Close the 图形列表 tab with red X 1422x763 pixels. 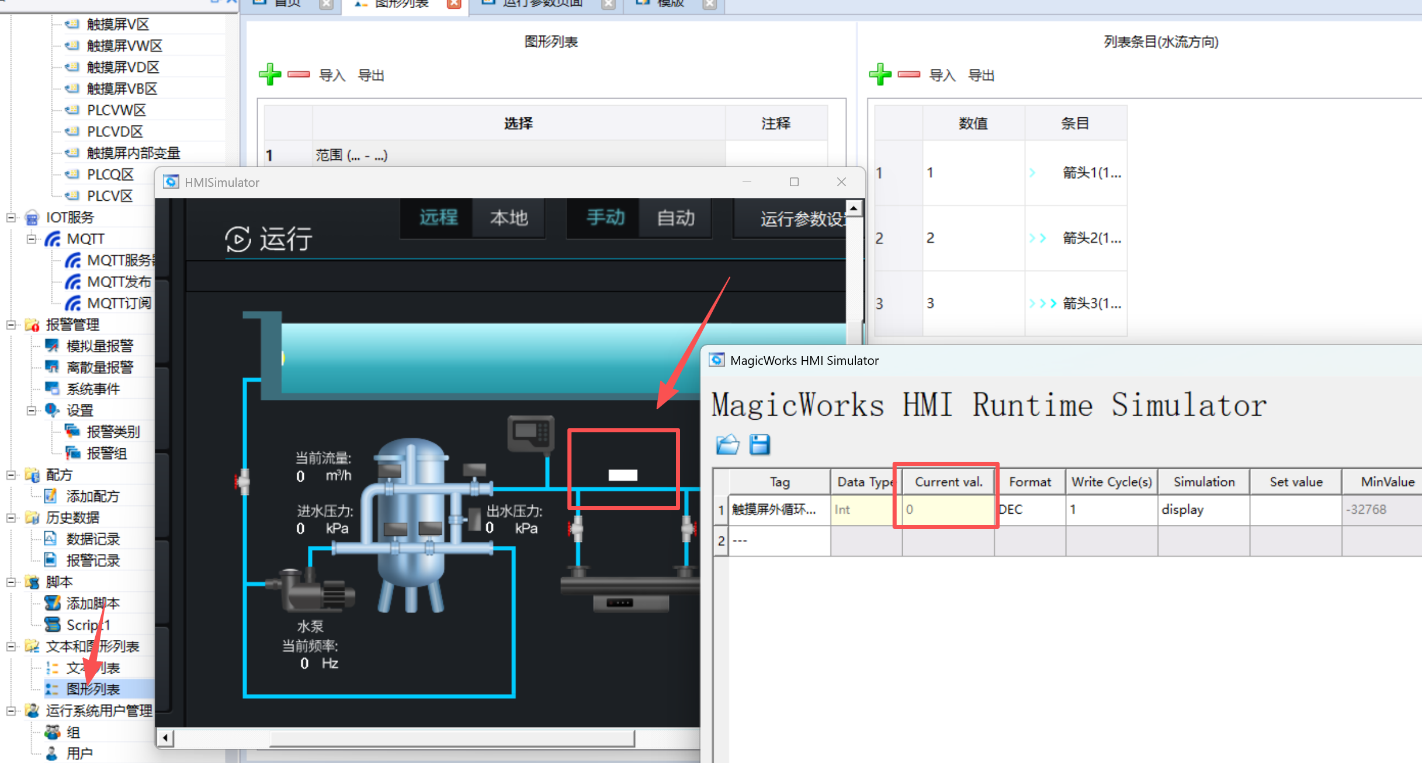(x=454, y=4)
